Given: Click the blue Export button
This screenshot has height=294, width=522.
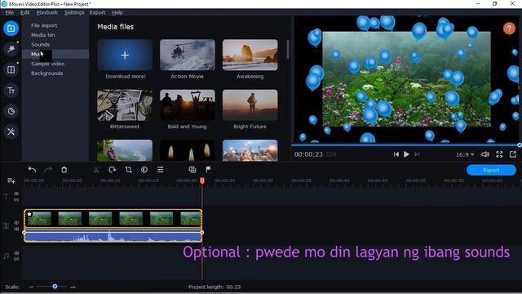Looking at the screenshot, I should pos(491,170).
